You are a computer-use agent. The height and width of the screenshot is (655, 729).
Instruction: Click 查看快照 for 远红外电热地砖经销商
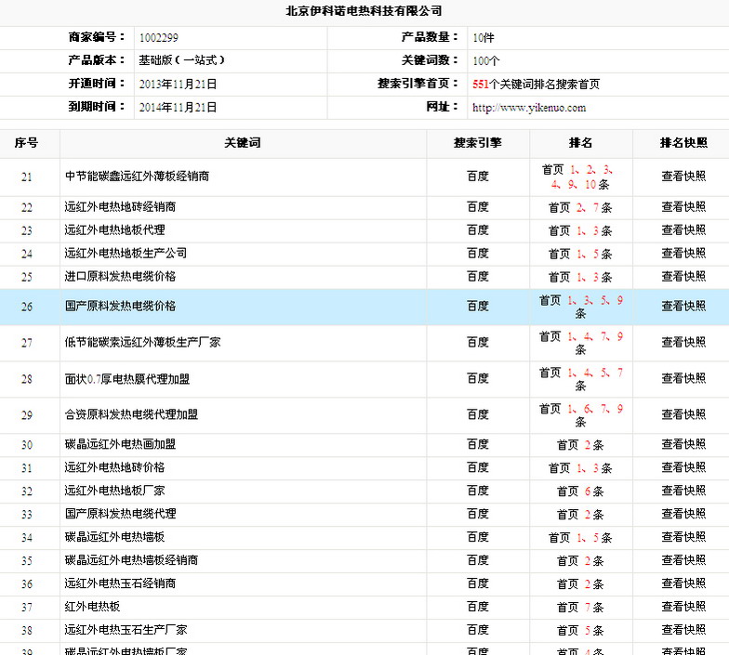click(683, 206)
